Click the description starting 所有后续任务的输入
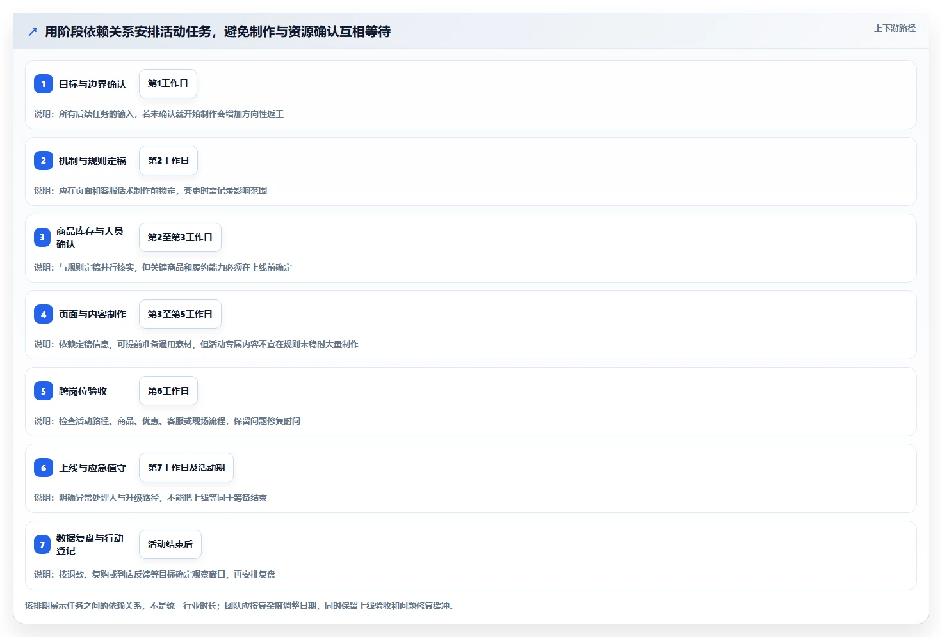 point(159,114)
